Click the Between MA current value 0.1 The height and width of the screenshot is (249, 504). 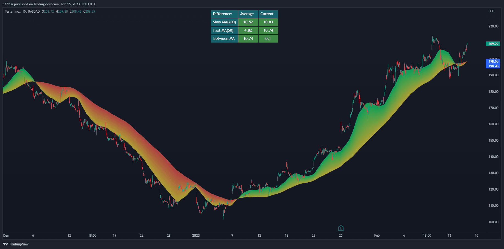(x=268, y=39)
